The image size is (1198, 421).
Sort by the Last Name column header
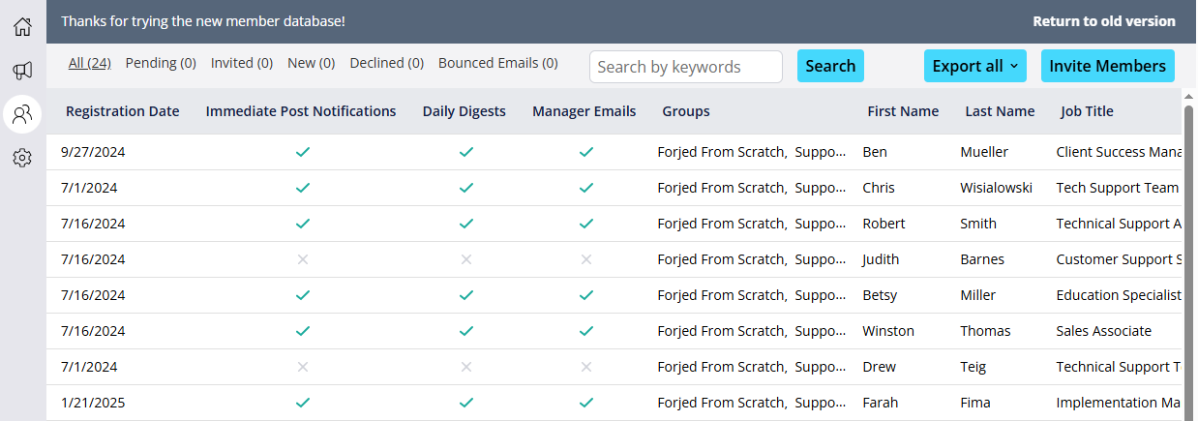tap(1000, 111)
